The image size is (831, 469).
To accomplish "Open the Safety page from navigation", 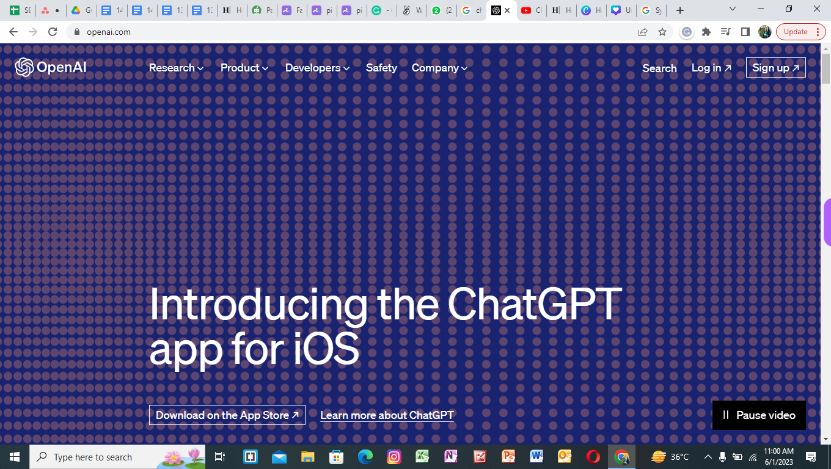I will 381,68.
